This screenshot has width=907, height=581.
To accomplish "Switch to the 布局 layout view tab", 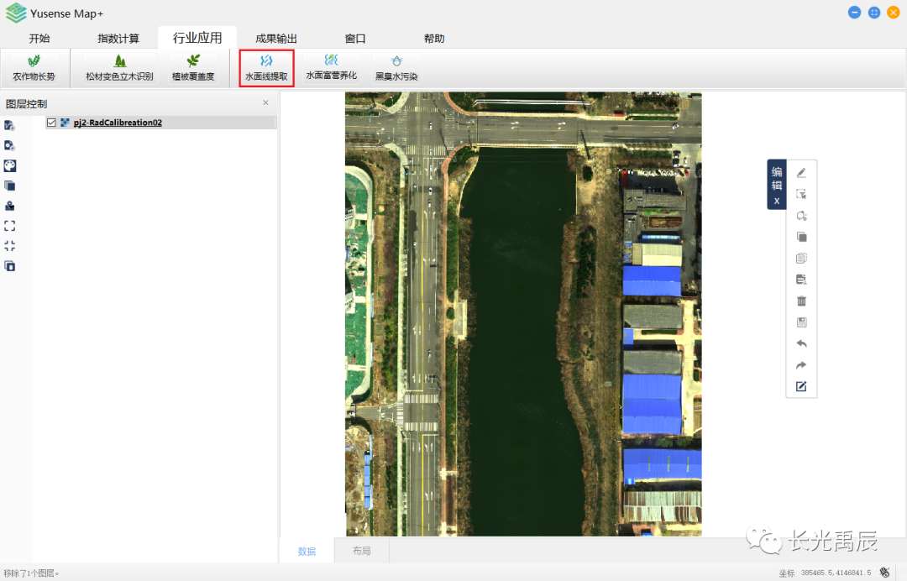I will pos(361,551).
